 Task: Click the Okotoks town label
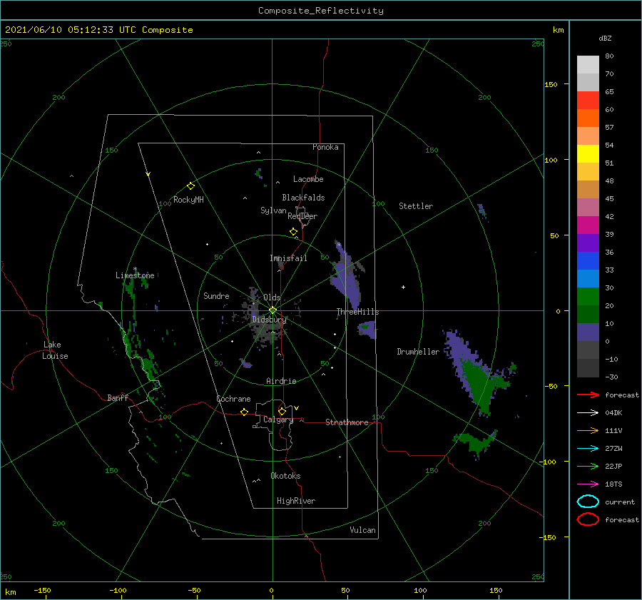(x=285, y=476)
